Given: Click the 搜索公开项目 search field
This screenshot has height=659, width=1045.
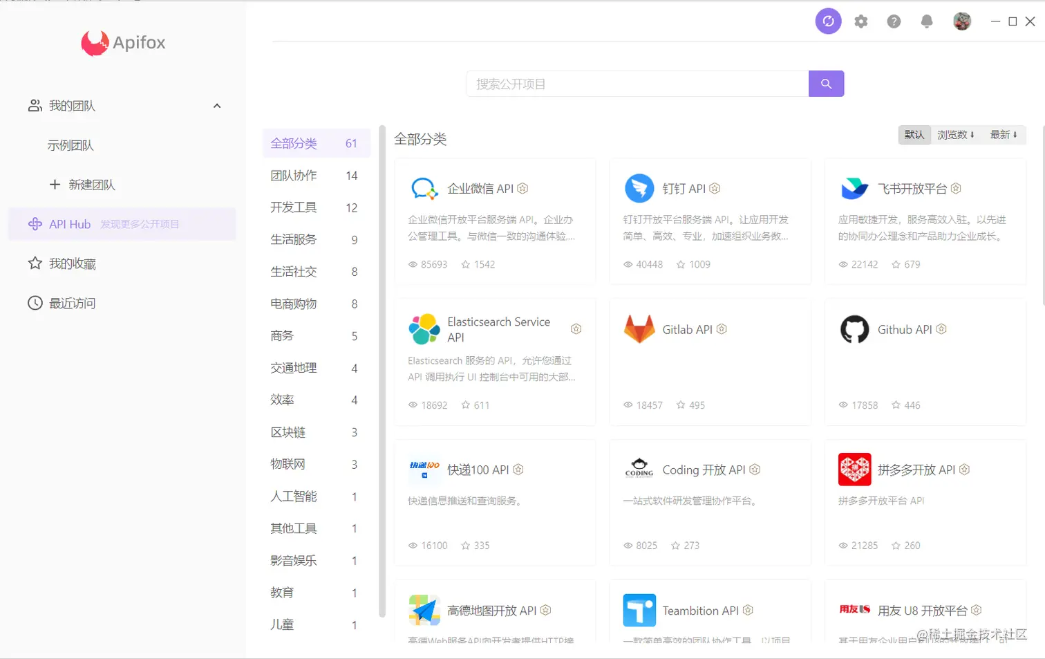Looking at the screenshot, I should 638,84.
